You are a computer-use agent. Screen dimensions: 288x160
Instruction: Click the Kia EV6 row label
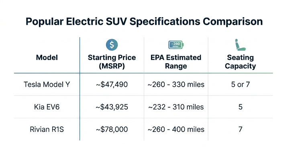(x=47, y=107)
